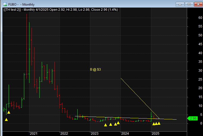Click the green 2.96 last-price label
The height and width of the screenshot is (136, 203).
coord(192,118)
